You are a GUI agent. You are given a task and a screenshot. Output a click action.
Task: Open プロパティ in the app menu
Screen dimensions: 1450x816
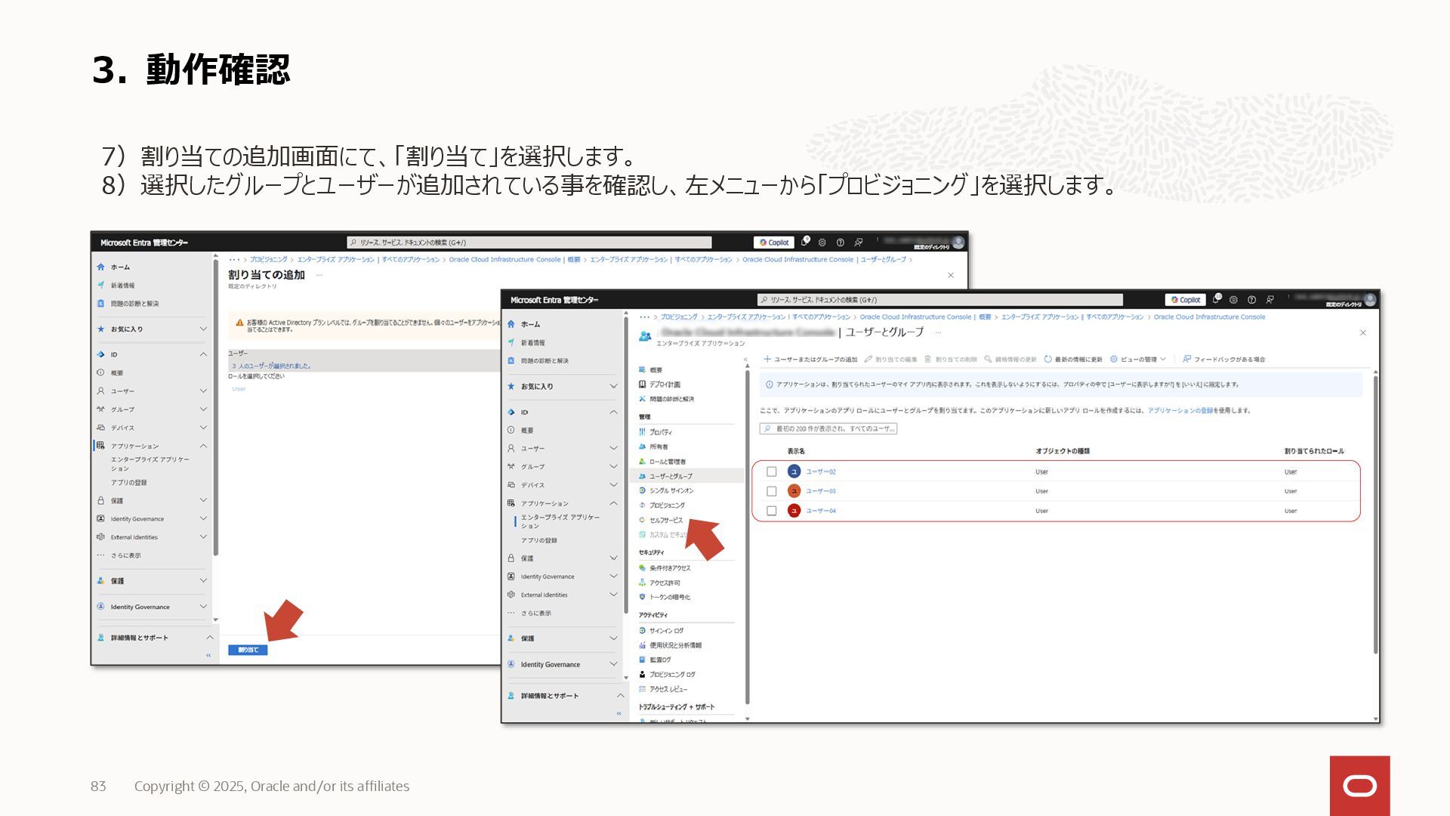(660, 432)
